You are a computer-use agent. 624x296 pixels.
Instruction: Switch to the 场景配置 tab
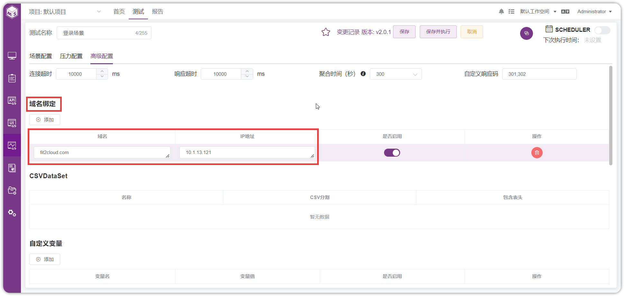coord(41,56)
